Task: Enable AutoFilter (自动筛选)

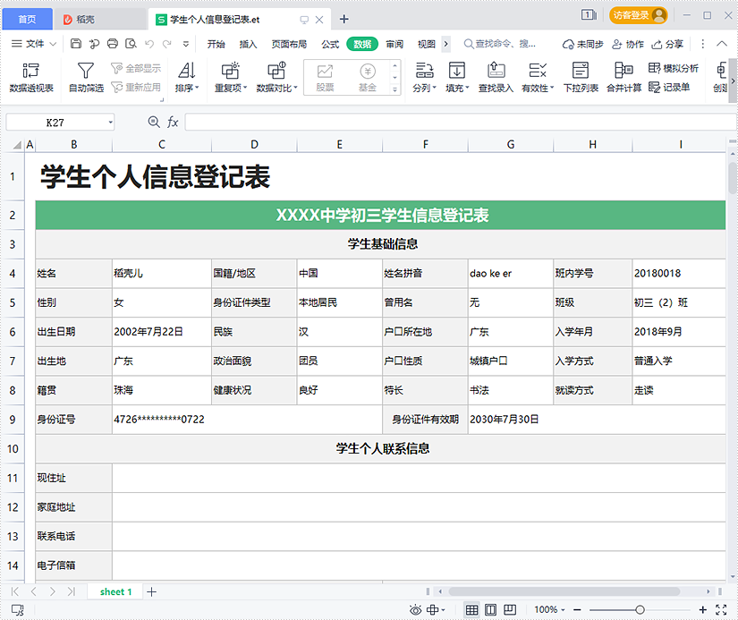Action: tap(86, 77)
